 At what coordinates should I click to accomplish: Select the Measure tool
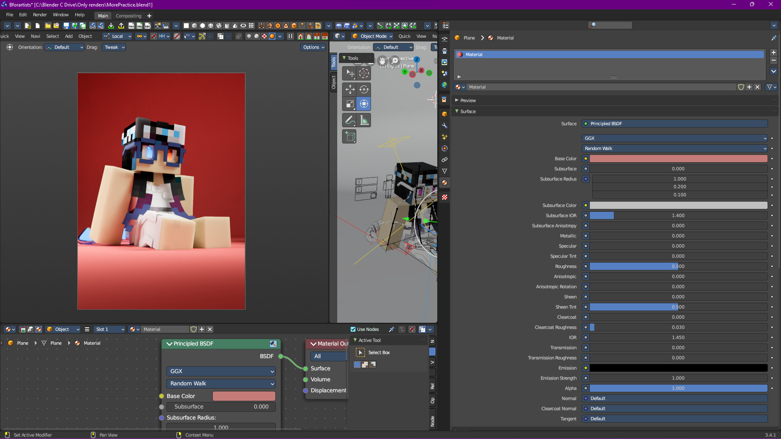click(x=364, y=120)
